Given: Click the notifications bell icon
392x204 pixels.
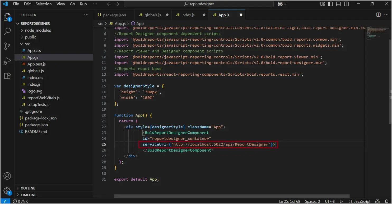Looking at the screenshot, I should (386, 201).
